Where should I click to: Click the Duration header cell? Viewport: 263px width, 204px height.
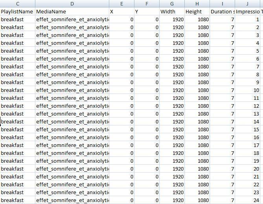click(222, 11)
